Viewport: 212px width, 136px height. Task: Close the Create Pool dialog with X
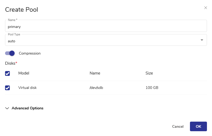pyautogui.click(x=205, y=8)
